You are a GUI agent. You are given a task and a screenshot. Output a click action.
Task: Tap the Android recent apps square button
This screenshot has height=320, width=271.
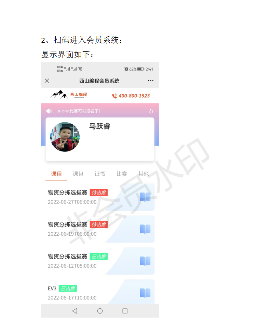click(125, 311)
